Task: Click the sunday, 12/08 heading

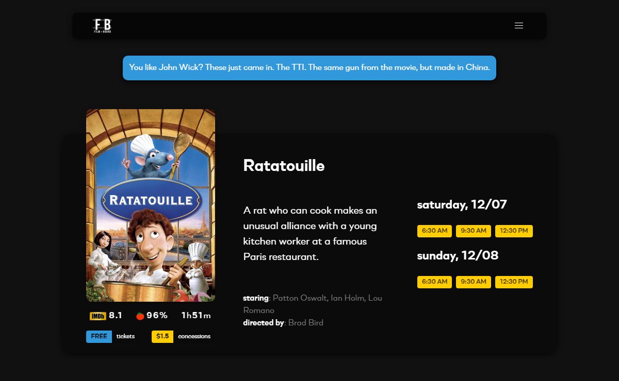Action: click(x=458, y=256)
